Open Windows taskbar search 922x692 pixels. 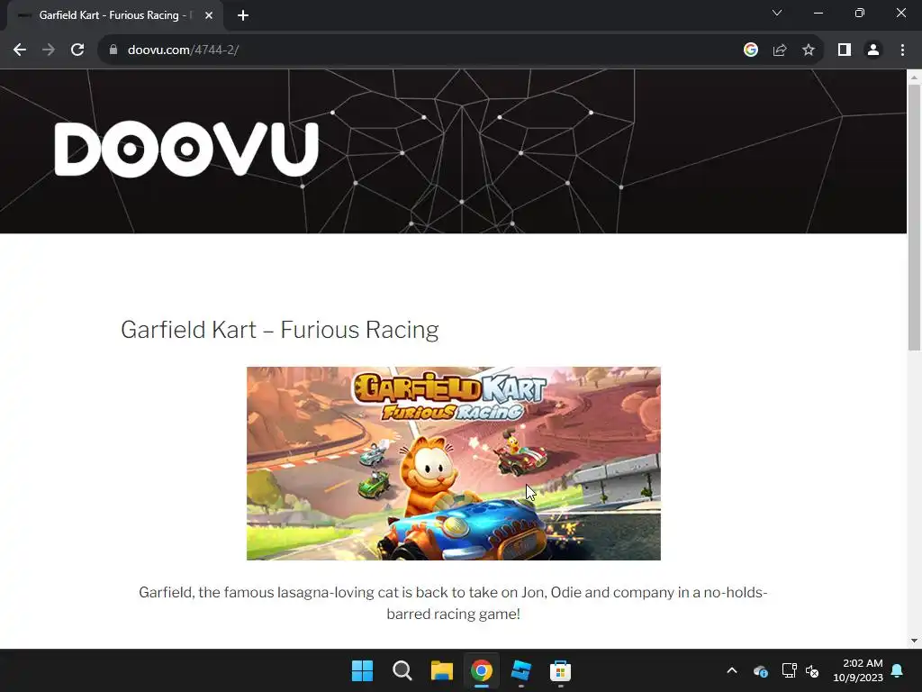tap(402, 670)
